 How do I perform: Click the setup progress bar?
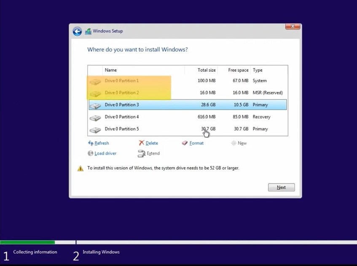[x=179, y=242]
